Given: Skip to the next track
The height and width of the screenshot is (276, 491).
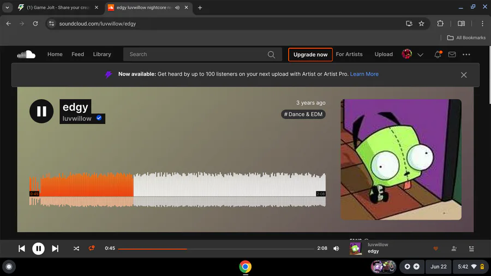Looking at the screenshot, I should 55,249.
